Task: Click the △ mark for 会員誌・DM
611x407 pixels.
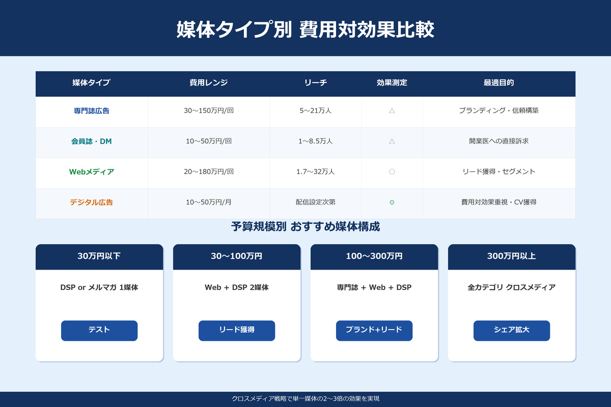Action: pyautogui.click(x=392, y=142)
